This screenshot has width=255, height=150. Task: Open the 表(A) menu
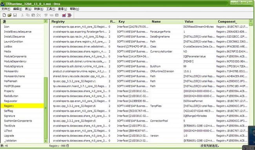28,9
